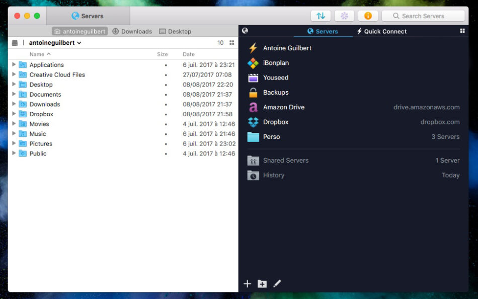This screenshot has height=299, width=478.
Task: Open Amazon Drive server icon
Action: tap(253, 107)
